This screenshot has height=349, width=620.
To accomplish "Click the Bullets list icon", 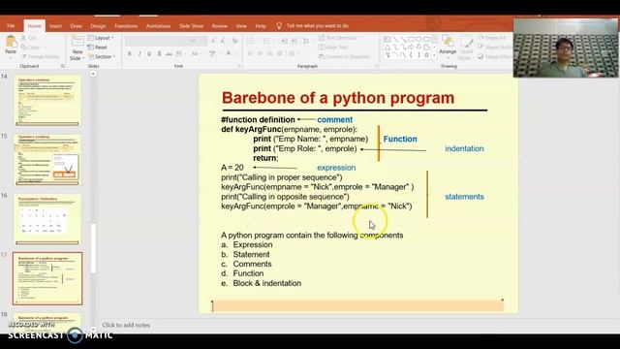I will (252, 41).
